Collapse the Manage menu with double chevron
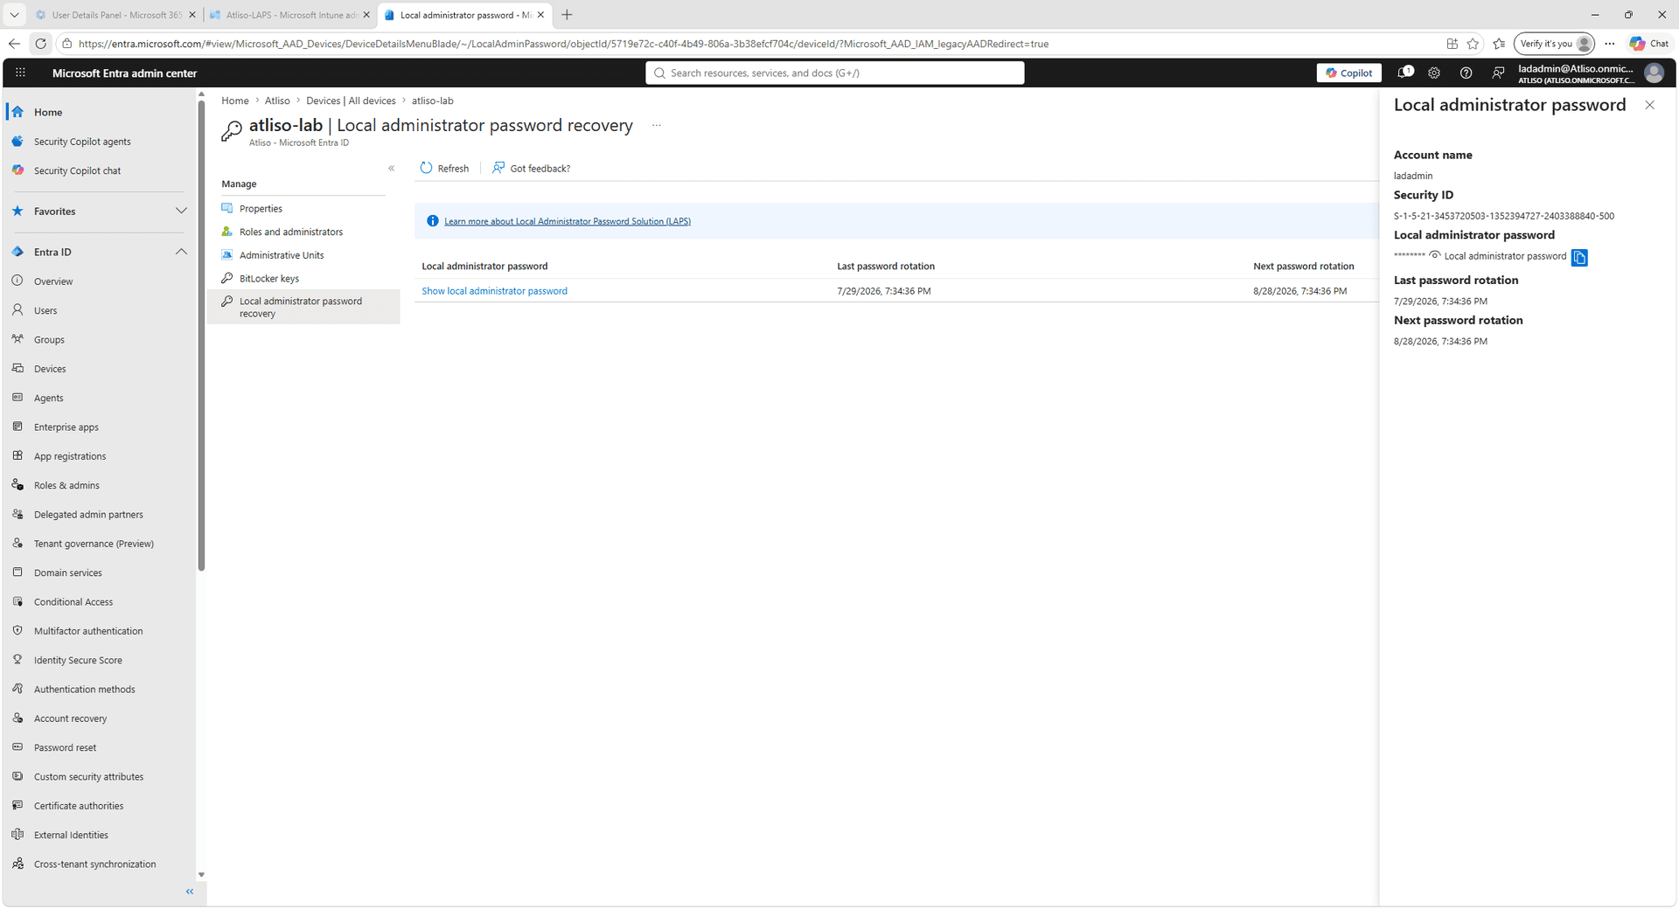Viewport: 1679px width, 909px height. tap(391, 168)
